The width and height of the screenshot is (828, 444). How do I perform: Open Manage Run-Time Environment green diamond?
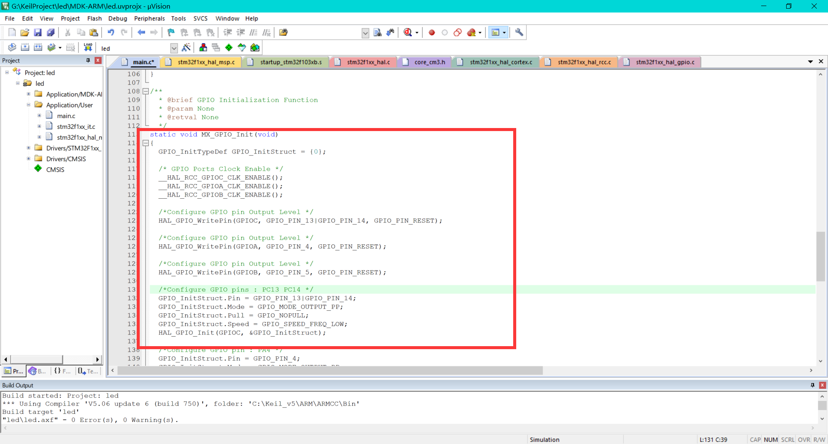click(229, 47)
